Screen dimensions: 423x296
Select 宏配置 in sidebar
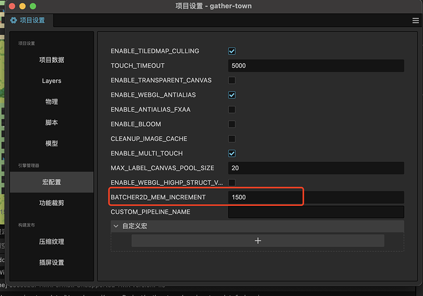point(51,182)
